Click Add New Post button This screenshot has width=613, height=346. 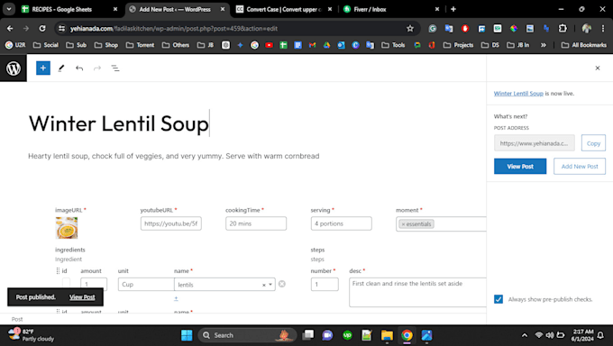click(580, 166)
